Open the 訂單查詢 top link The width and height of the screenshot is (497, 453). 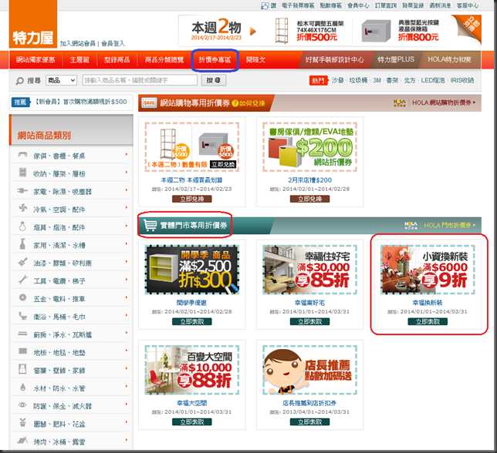tap(386, 5)
